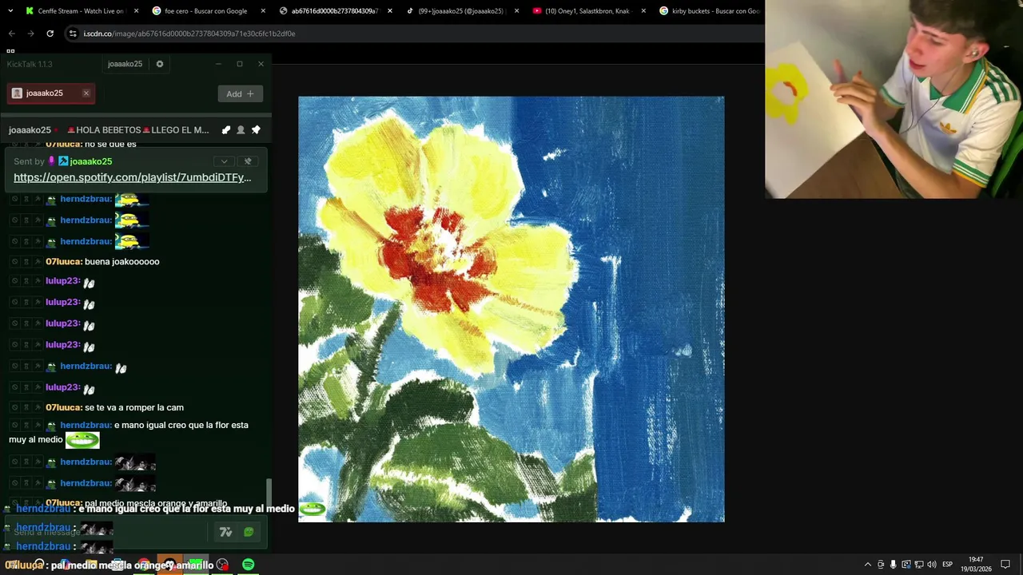Unpin the pinned Spotify message
This screenshot has width=1023, height=575.
point(248,161)
